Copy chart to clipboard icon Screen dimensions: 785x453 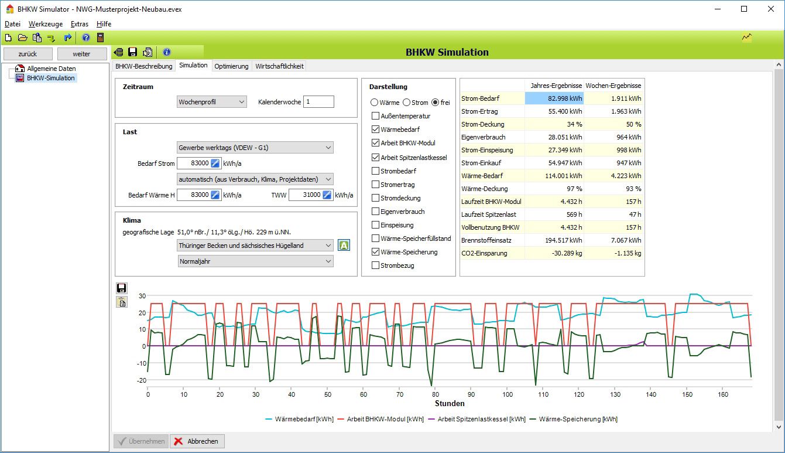[122, 302]
